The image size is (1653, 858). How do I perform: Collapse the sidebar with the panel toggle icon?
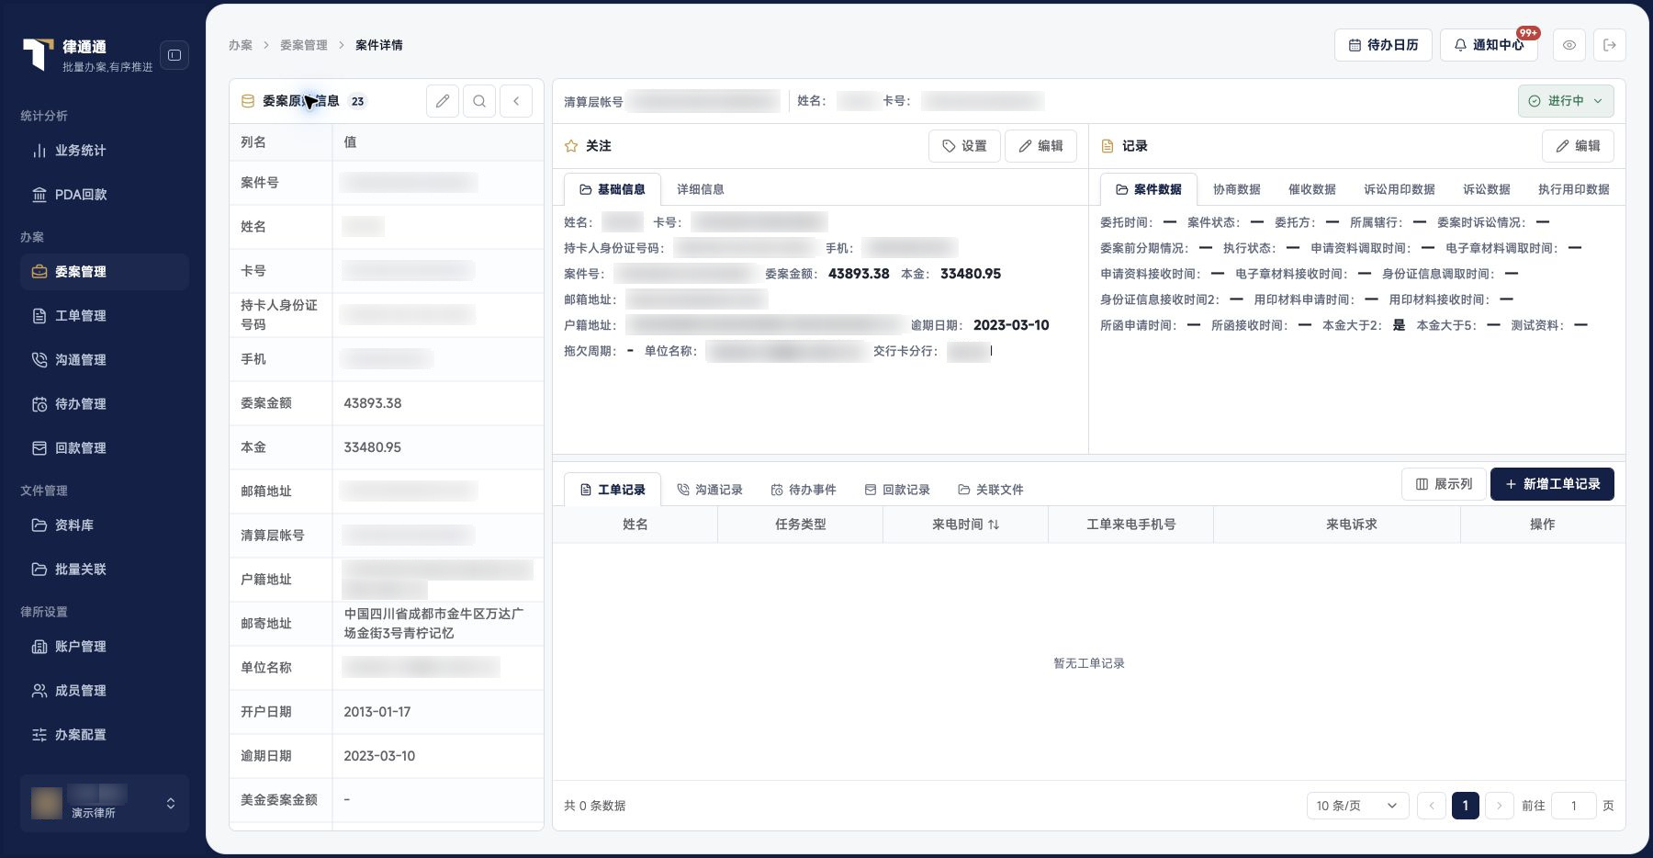tap(174, 55)
